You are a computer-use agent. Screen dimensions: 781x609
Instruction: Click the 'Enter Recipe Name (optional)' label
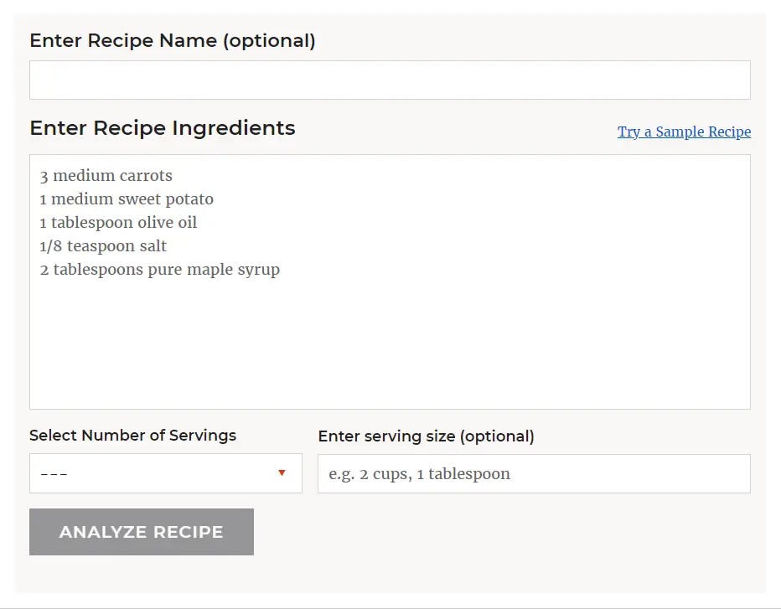(x=173, y=40)
